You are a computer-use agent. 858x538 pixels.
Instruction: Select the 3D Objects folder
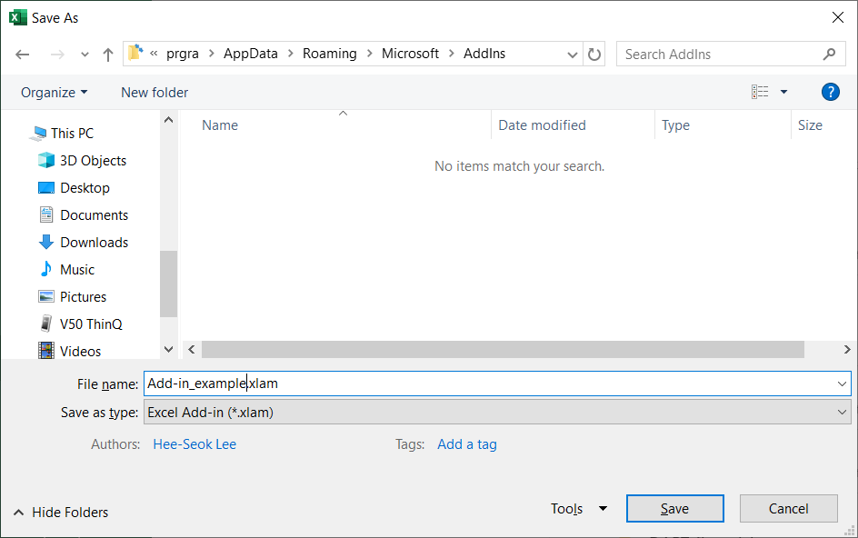point(82,160)
